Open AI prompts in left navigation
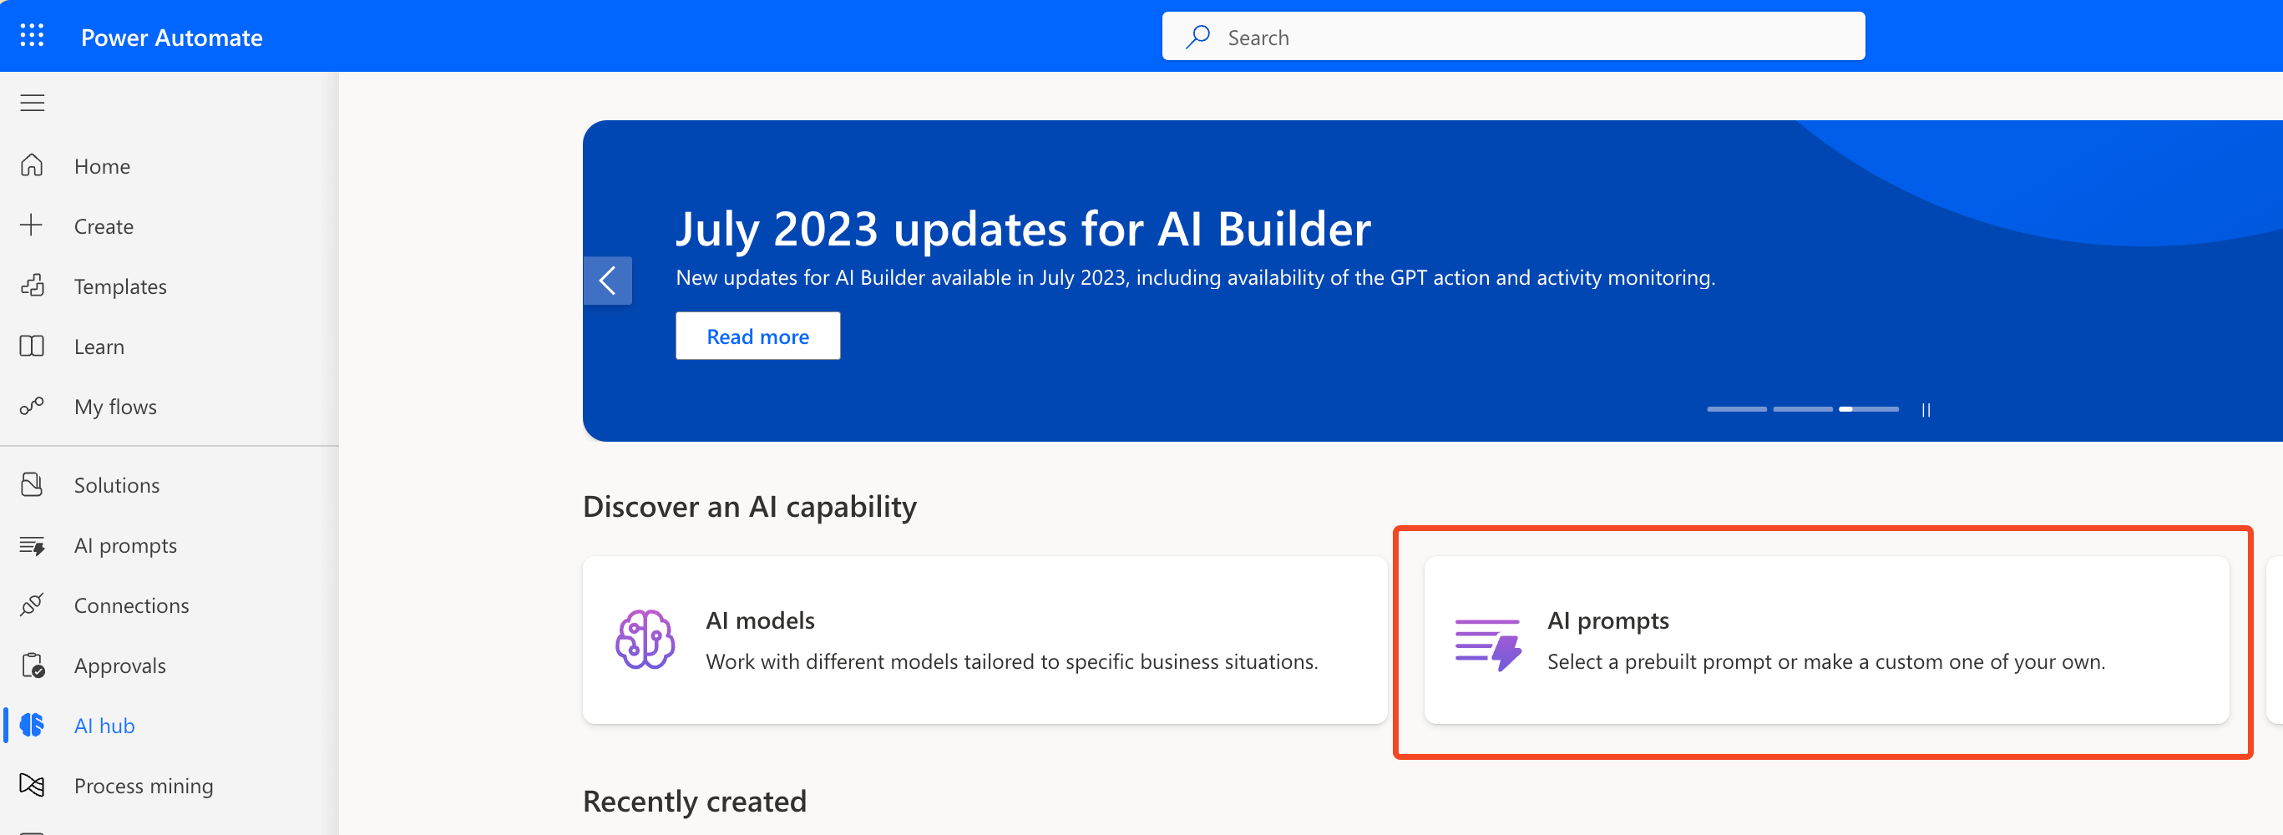 [x=125, y=544]
